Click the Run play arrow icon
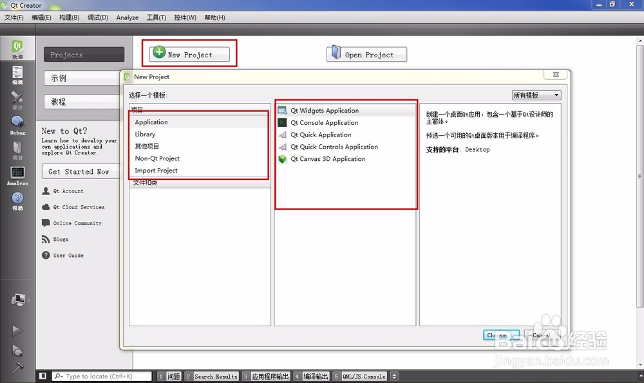The image size is (644, 383). (x=17, y=330)
